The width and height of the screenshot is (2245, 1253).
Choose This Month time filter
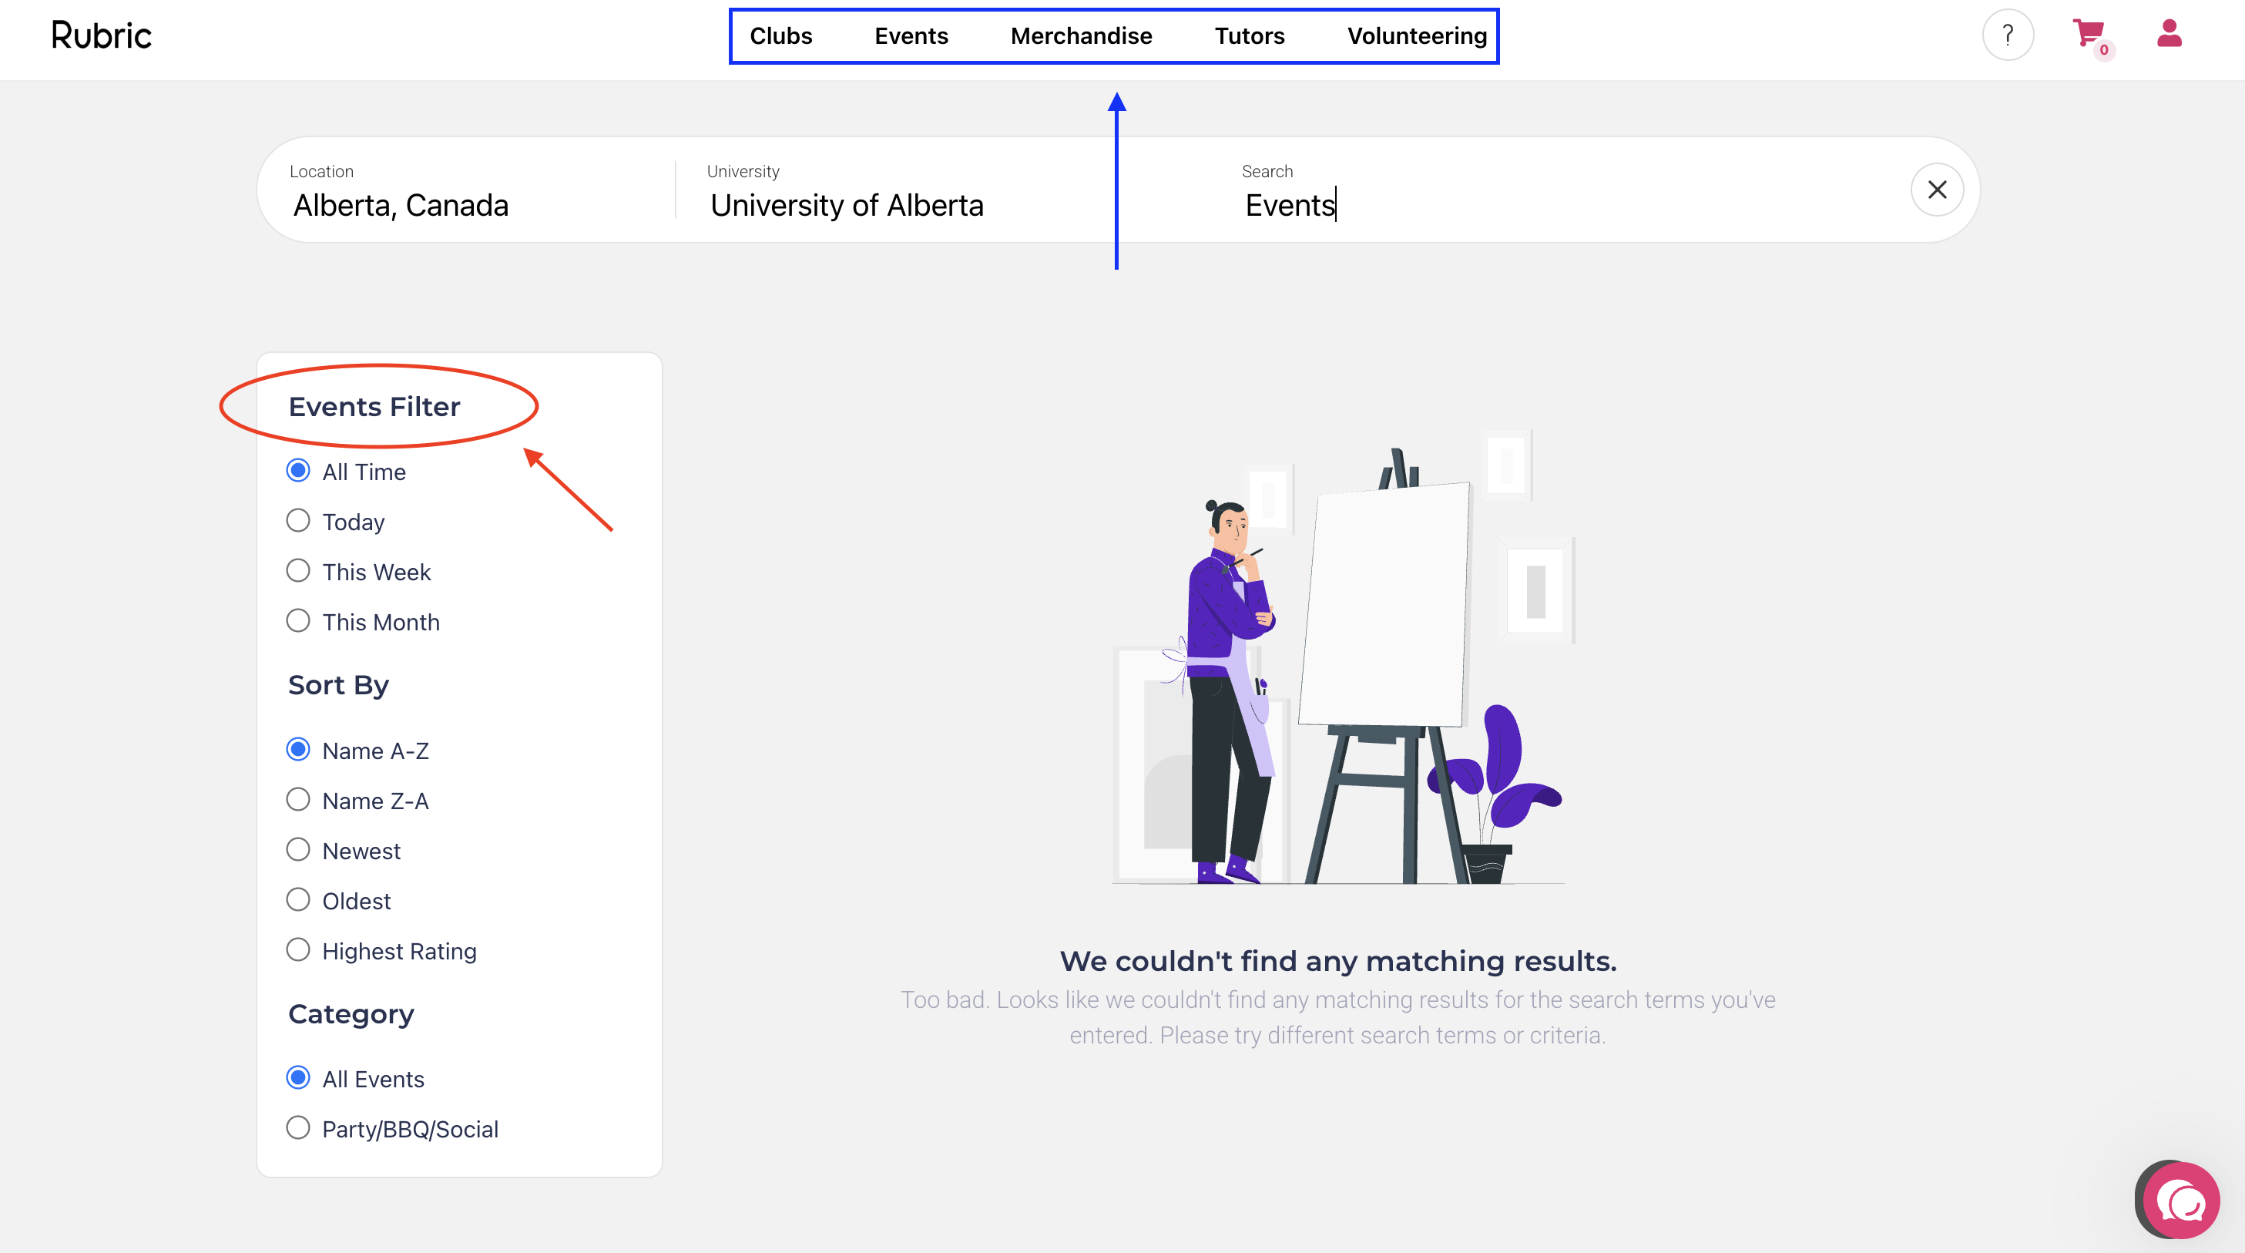pyautogui.click(x=298, y=621)
